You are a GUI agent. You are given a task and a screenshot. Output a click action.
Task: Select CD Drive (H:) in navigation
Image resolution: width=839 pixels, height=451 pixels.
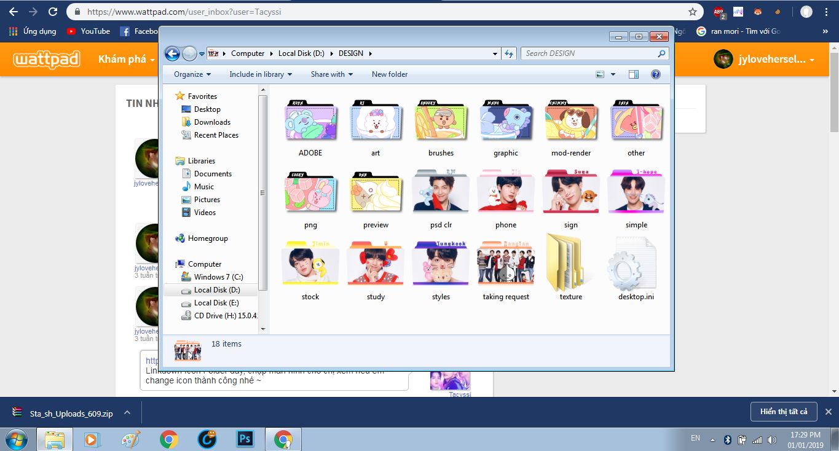(x=219, y=316)
